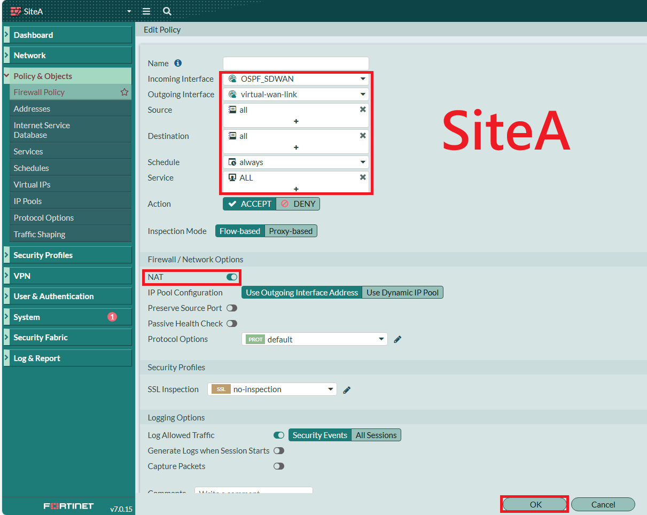Choose Use Outgoing Interface Address
647x515 pixels.
(302, 292)
